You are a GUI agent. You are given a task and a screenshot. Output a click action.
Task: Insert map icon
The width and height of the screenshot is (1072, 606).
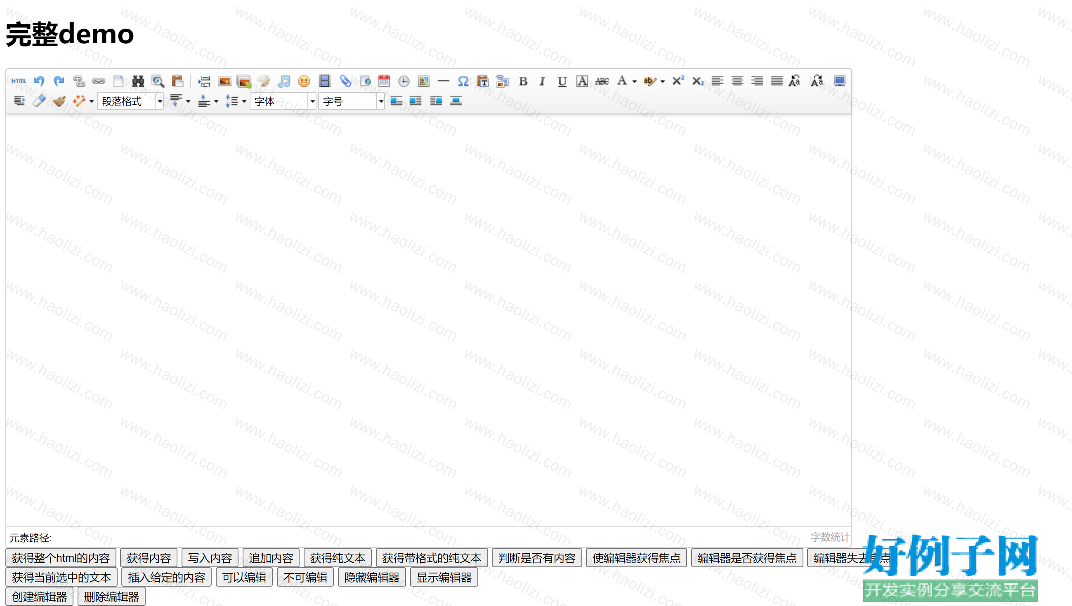(x=423, y=81)
